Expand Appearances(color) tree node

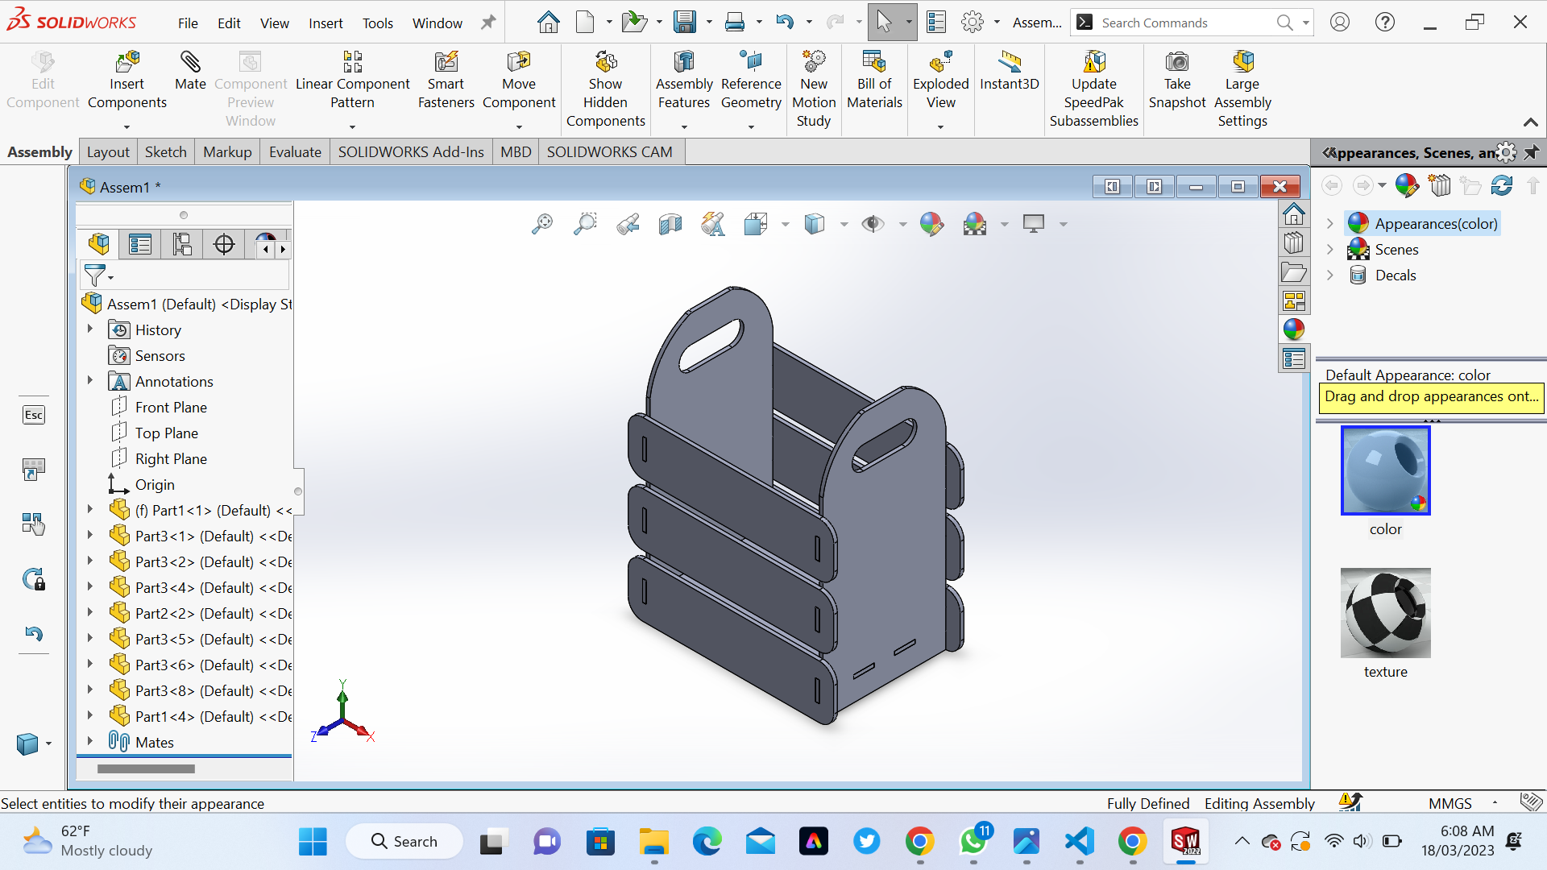tap(1330, 224)
